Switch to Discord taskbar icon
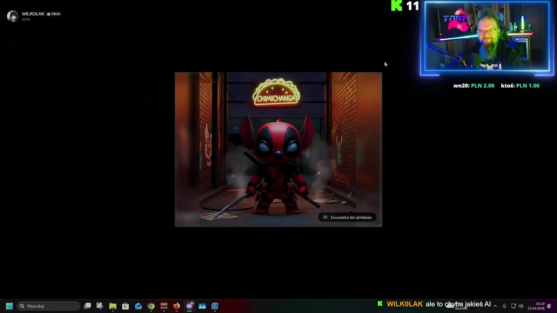 189,306
